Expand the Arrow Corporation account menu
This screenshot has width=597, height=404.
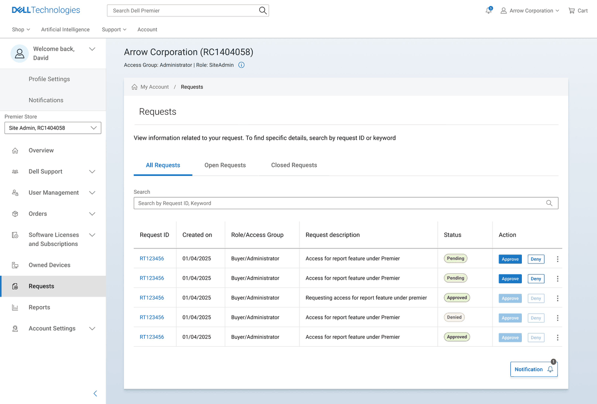click(x=530, y=10)
